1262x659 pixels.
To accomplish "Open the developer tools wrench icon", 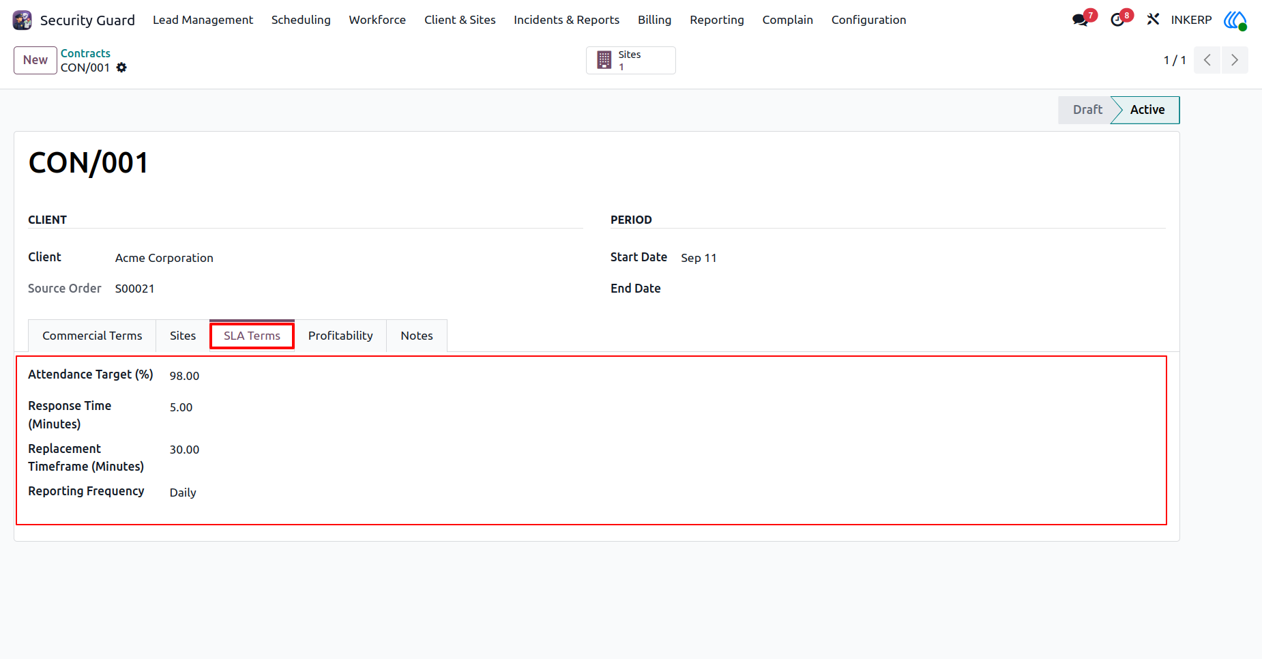I will point(1153,20).
